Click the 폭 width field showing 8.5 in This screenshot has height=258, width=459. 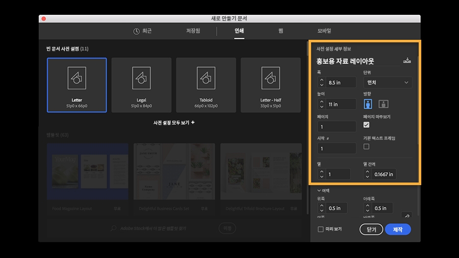tap(341, 83)
